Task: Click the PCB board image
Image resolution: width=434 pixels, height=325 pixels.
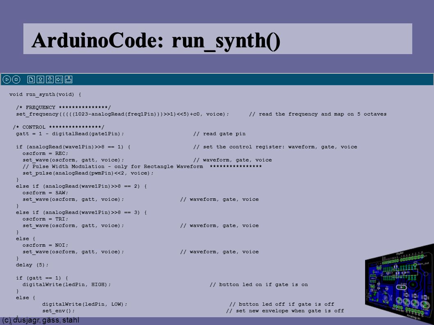Action: click(x=400, y=284)
